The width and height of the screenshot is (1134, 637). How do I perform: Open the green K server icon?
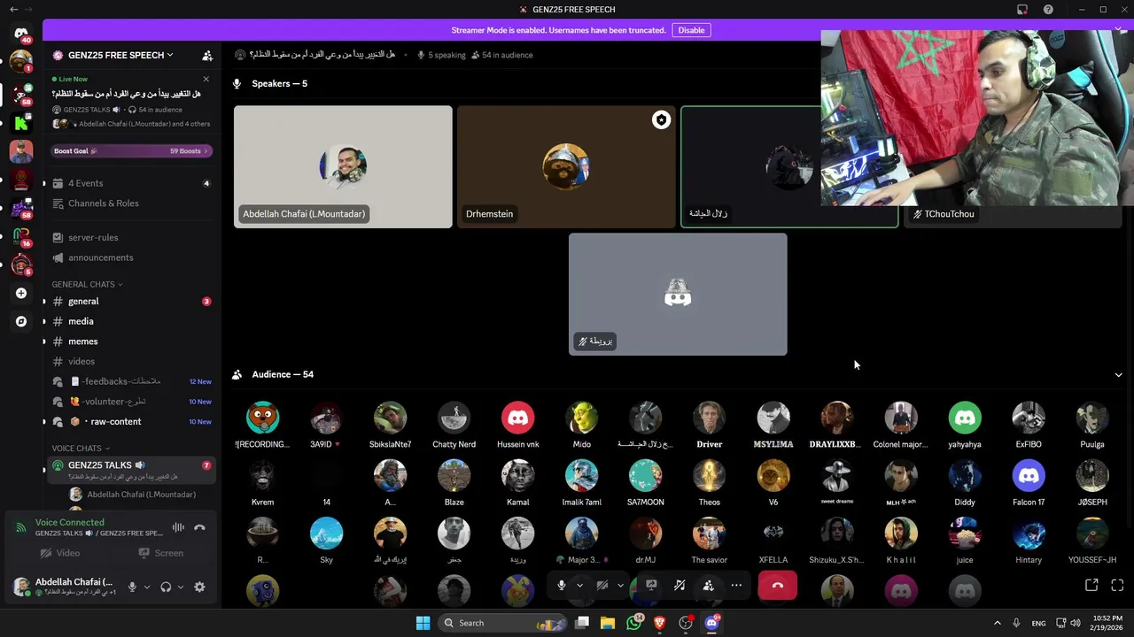[21, 122]
